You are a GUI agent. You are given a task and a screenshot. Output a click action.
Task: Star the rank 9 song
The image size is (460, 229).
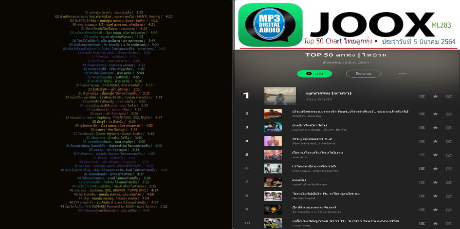[x=435, y=210]
